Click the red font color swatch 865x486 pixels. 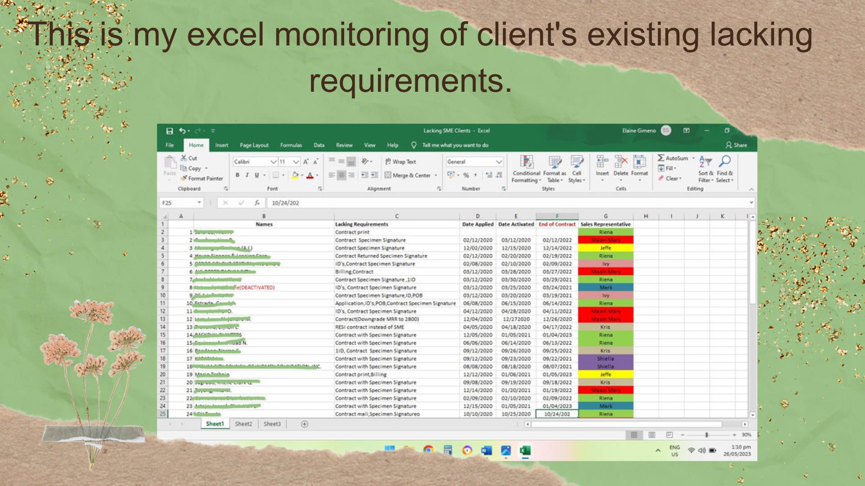tap(310, 175)
